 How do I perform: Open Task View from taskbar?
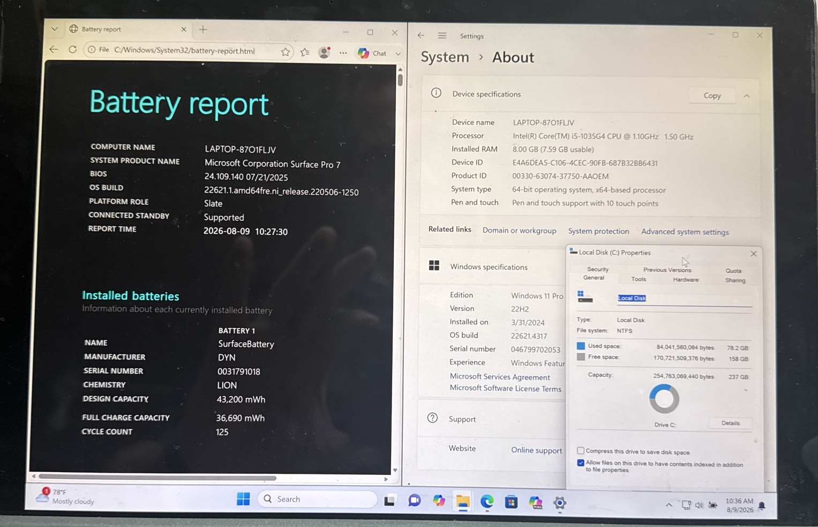[x=390, y=500]
